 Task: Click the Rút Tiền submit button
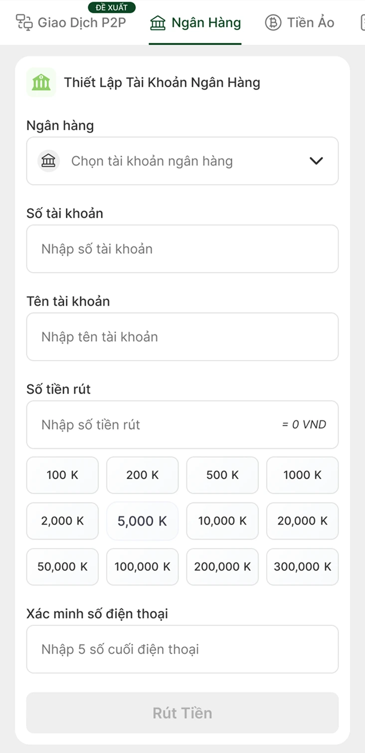[x=182, y=713]
